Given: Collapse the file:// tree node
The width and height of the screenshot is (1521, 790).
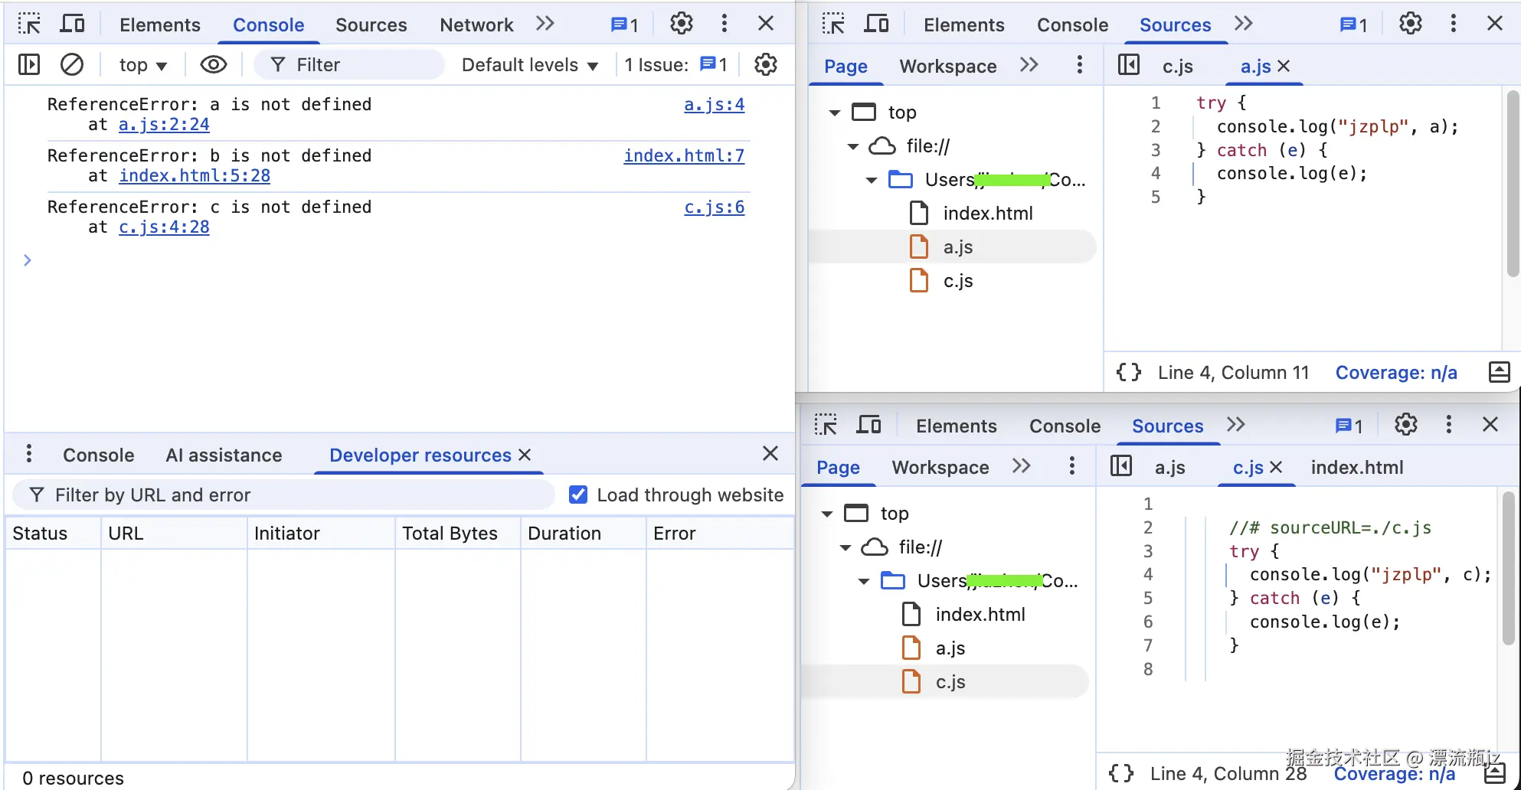Looking at the screenshot, I should pyautogui.click(x=852, y=145).
